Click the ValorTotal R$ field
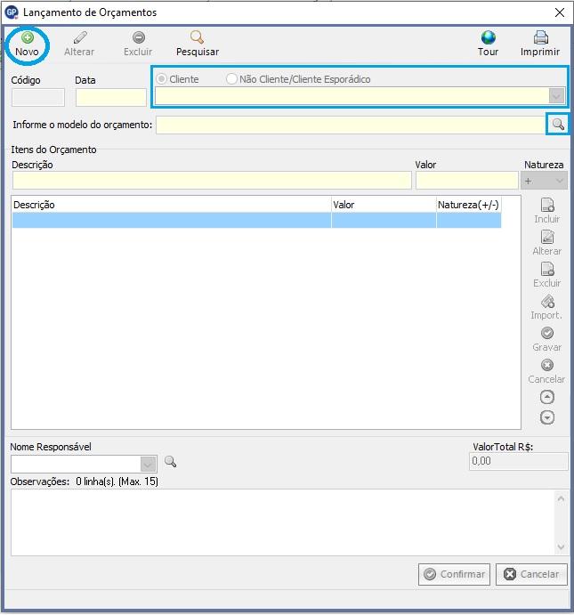Screen dimensions: 574x615 click(x=518, y=461)
